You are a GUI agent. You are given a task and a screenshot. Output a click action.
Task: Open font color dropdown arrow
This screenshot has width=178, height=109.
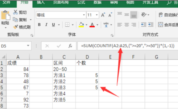[x=97, y=25]
